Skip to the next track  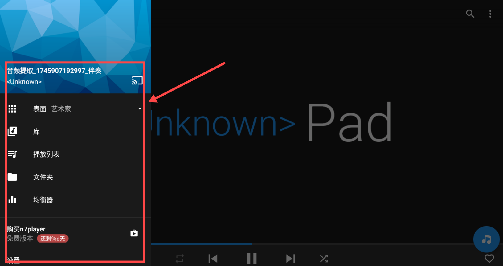pos(290,258)
